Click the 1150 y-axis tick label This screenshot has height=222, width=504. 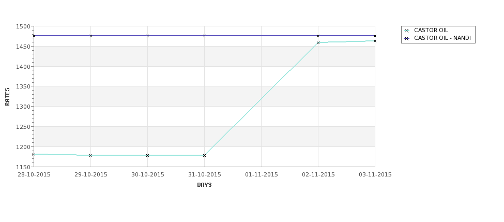23,167
